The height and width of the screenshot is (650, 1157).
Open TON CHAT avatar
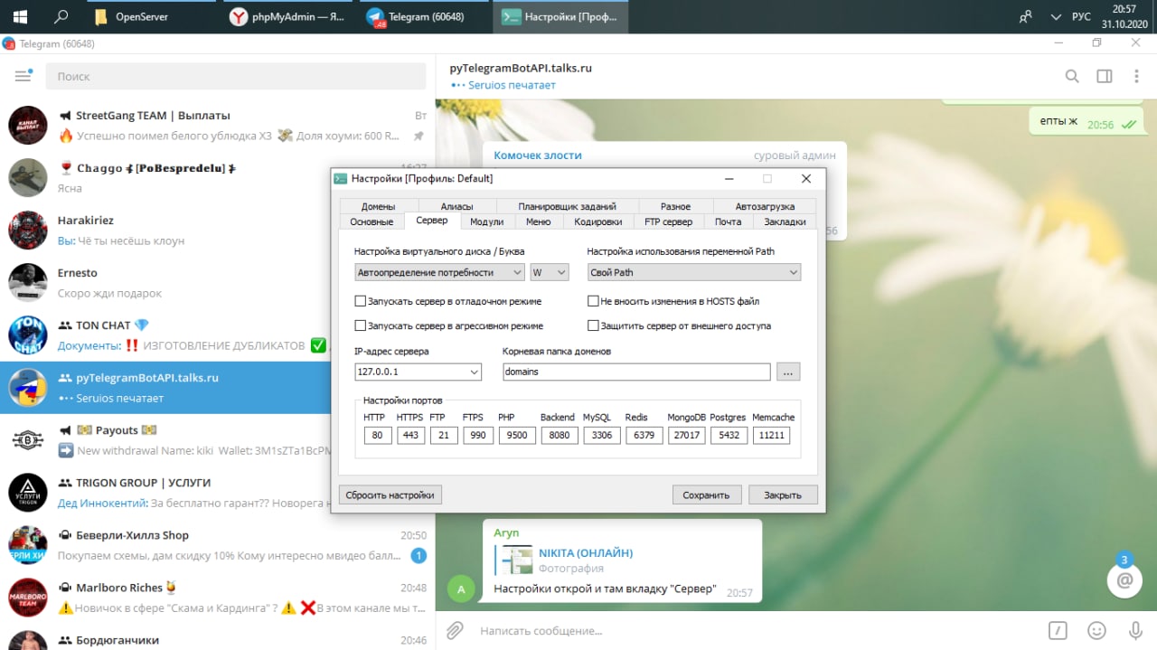[x=27, y=334]
